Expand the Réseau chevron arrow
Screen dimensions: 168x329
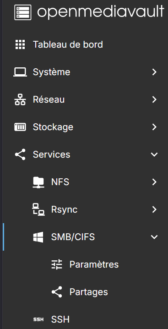point(154,99)
